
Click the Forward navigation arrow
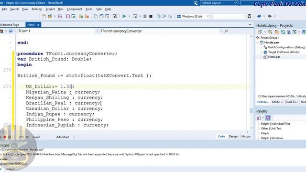[270, 16]
